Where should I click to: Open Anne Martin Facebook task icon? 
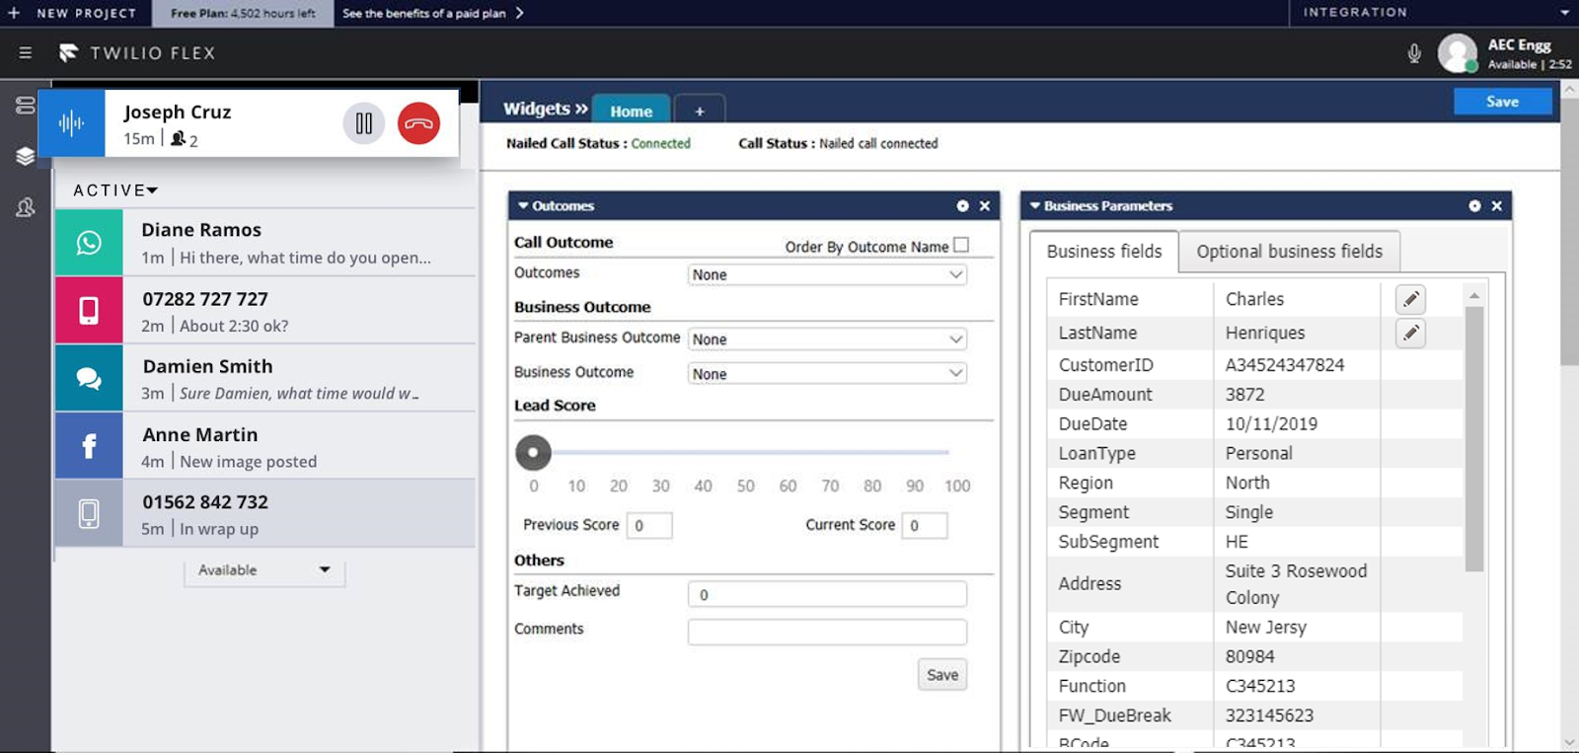coord(89,446)
